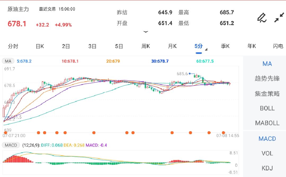Switch to the 分时 tab
This screenshot has height=177, width=286.
[x=13, y=46]
